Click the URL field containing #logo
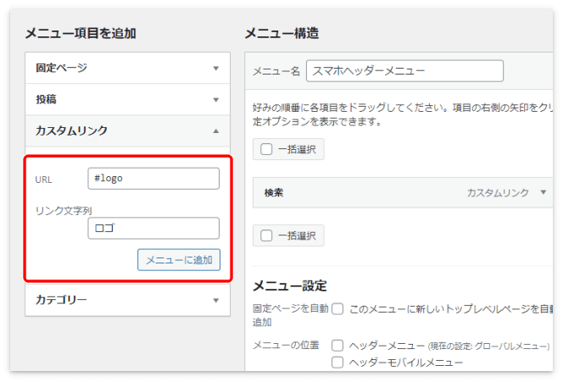The image size is (563, 382). (x=153, y=178)
